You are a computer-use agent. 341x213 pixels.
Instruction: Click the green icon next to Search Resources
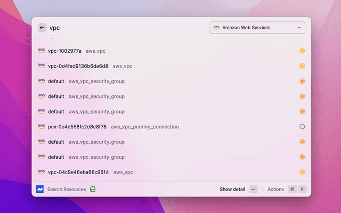tap(93, 189)
